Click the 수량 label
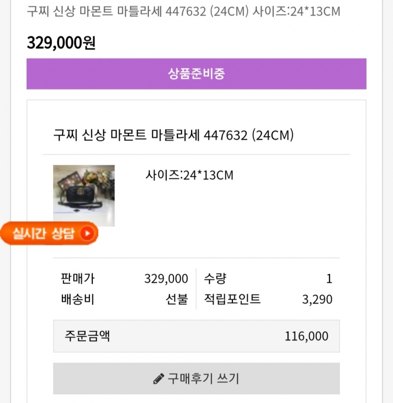 click(x=215, y=279)
